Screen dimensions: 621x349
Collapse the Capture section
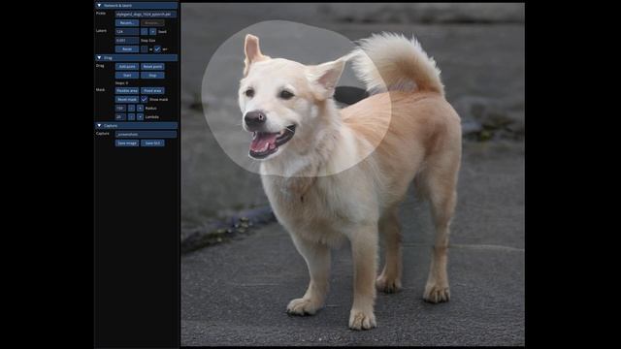99,125
